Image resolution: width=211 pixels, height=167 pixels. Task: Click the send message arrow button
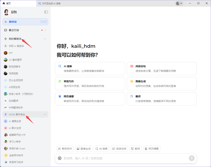192,158
